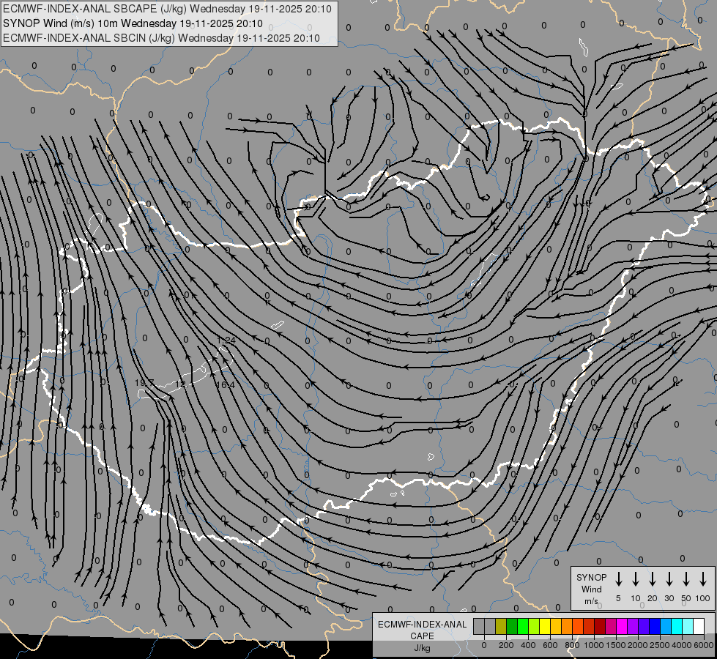Choose the orange CAPE swatch before 800
The width and height of the screenshot is (717, 659).
tap(567, 626)
